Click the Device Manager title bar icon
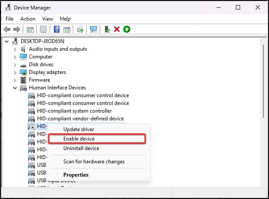This screenshot has height=199, width=269. 8,7
